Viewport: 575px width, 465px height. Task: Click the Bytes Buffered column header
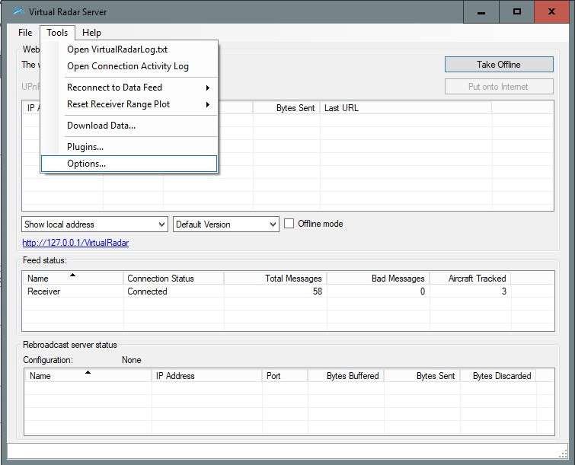346,376
